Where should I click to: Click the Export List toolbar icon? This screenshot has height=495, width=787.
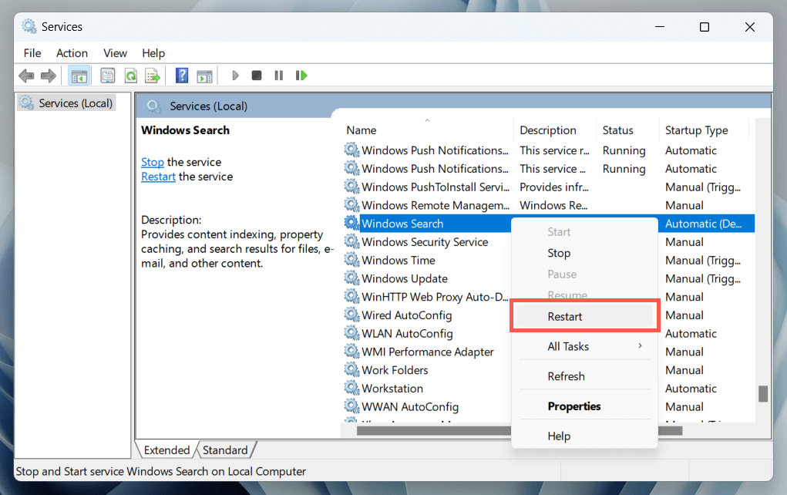click(153, 76)
